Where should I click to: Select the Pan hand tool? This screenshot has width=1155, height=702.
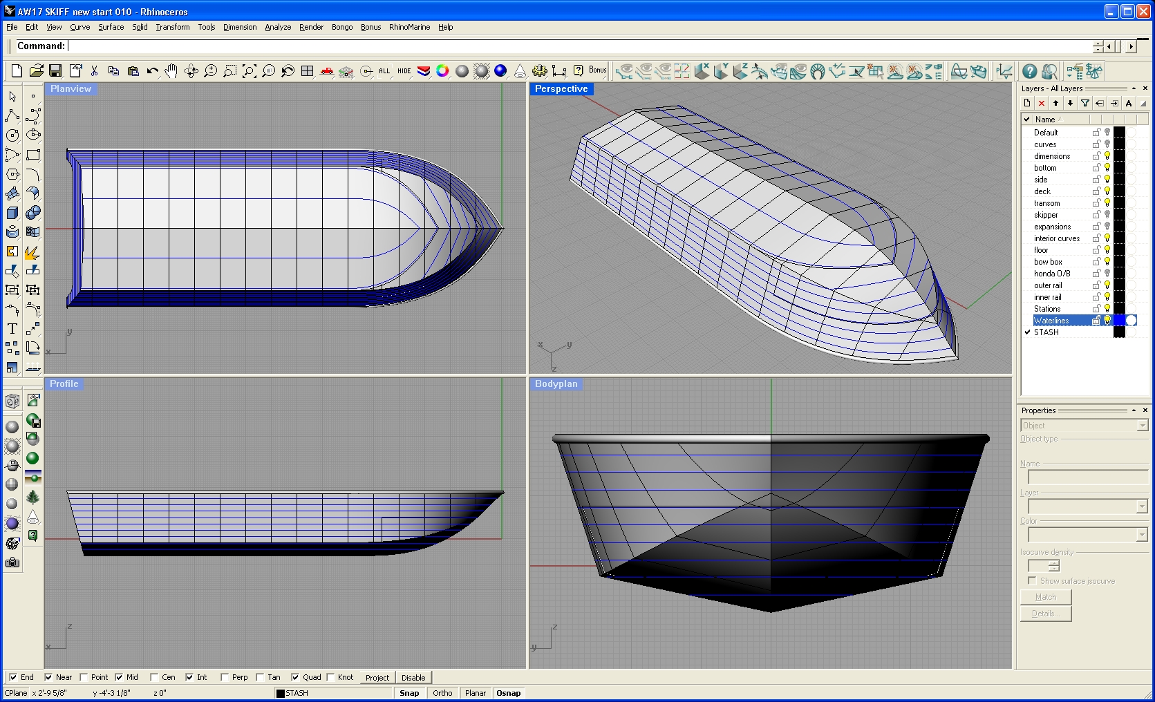(x=171, y=71)
